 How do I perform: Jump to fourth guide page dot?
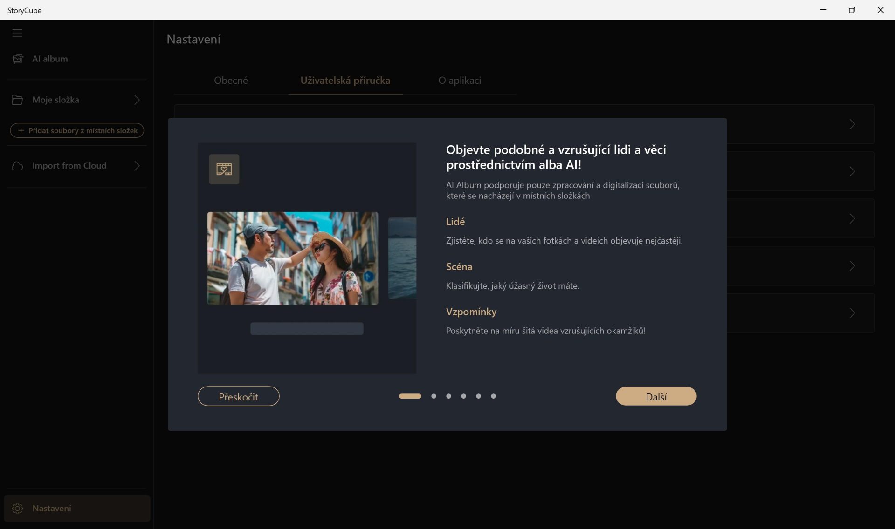pos(464,396)
